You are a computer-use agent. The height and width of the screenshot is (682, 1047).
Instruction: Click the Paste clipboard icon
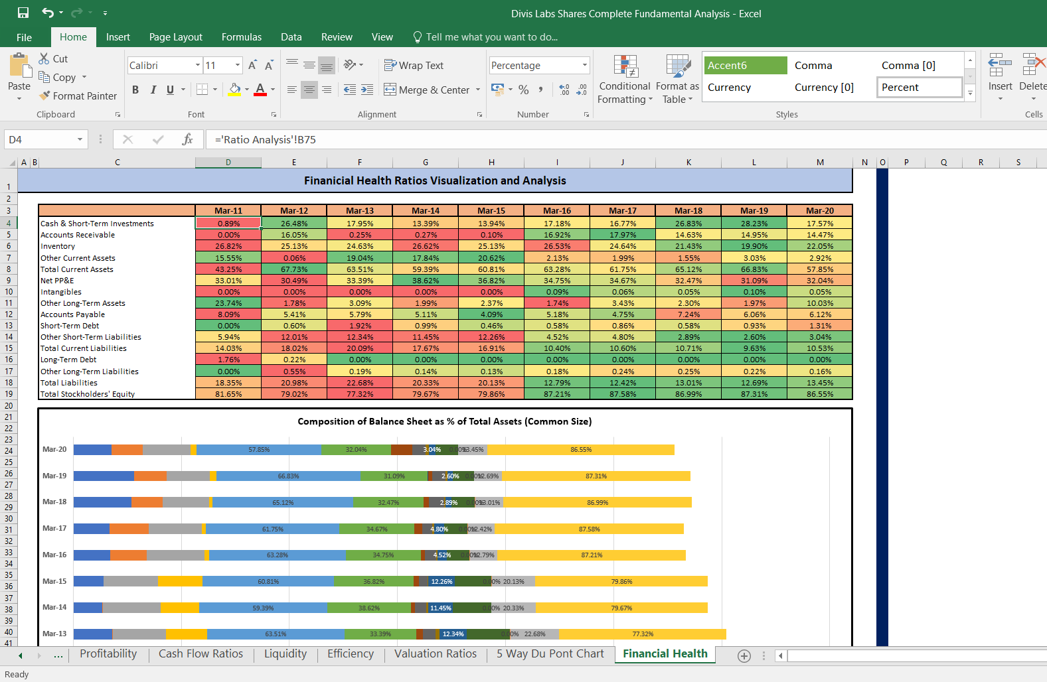click(x=19, y=66)
